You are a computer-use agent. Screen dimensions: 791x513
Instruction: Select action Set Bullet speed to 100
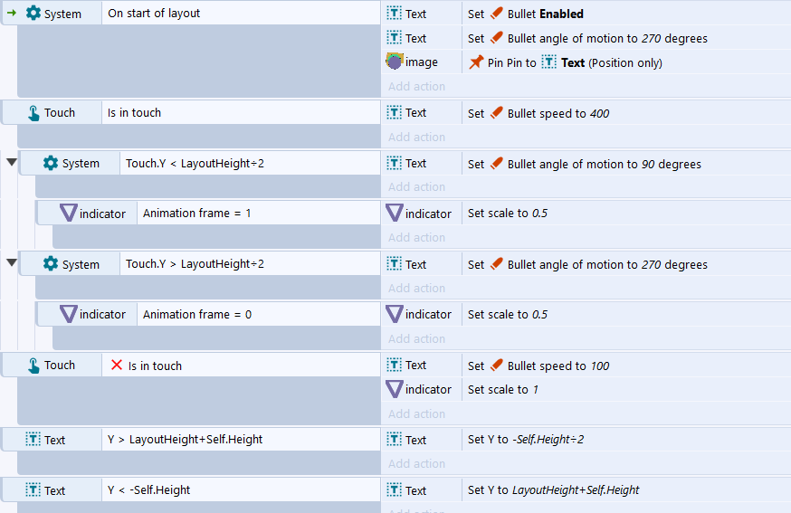pyautogui.click(x=626, y=366)
